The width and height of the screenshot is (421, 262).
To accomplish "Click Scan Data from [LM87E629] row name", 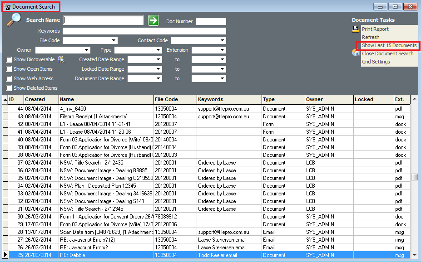I will click(x=106, y=232).
